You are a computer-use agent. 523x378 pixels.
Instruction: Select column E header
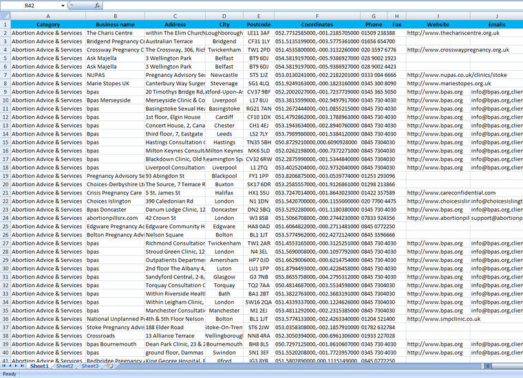click(259, 16)
